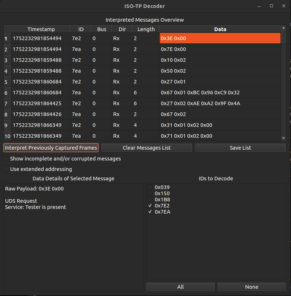
Task: Sort messages by the Timestamp column header
Action: (41, 29)
